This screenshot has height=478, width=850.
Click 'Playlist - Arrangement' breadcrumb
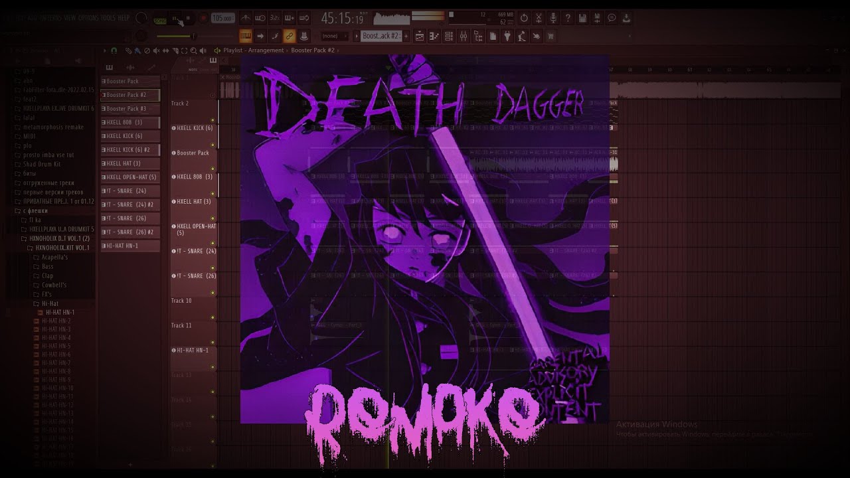[x=253, y=50]
